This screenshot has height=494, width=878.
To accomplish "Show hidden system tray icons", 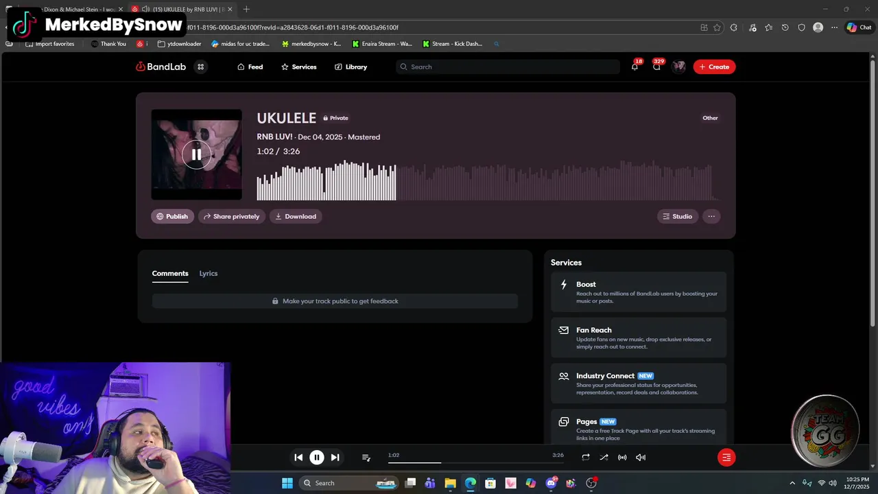I will [x=792, y=483].
